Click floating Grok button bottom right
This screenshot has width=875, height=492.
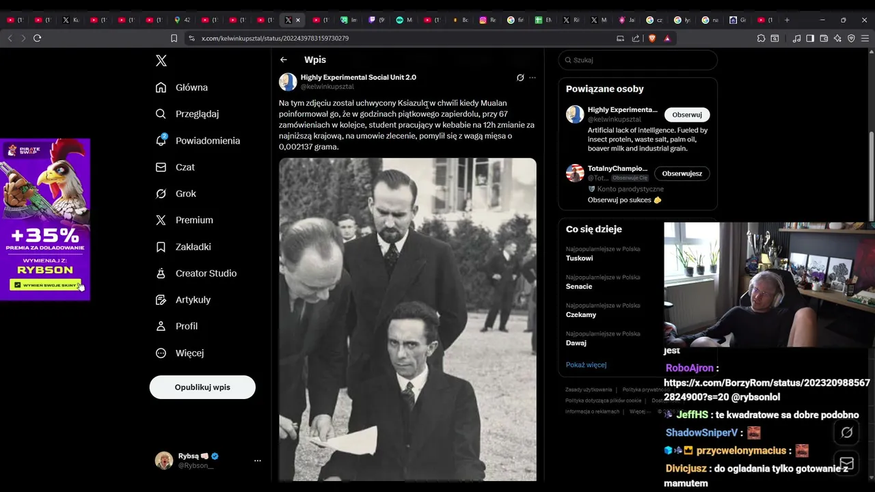click(x=847, y=433)
